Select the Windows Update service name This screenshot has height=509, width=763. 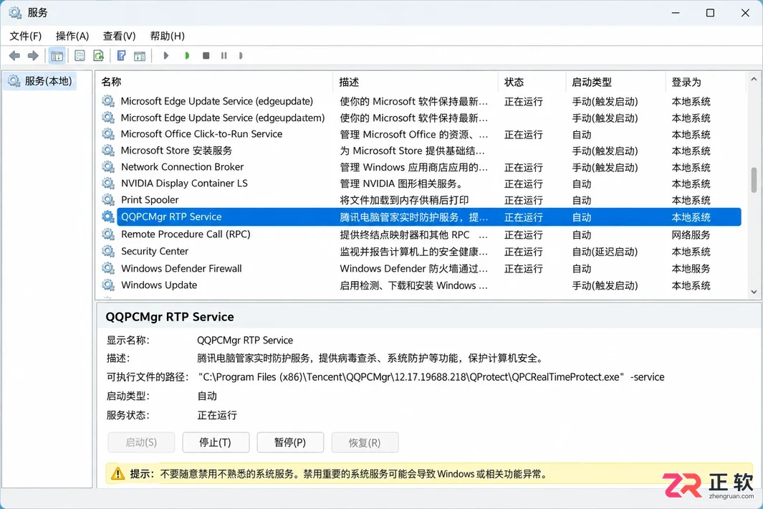tap(159, 285)
